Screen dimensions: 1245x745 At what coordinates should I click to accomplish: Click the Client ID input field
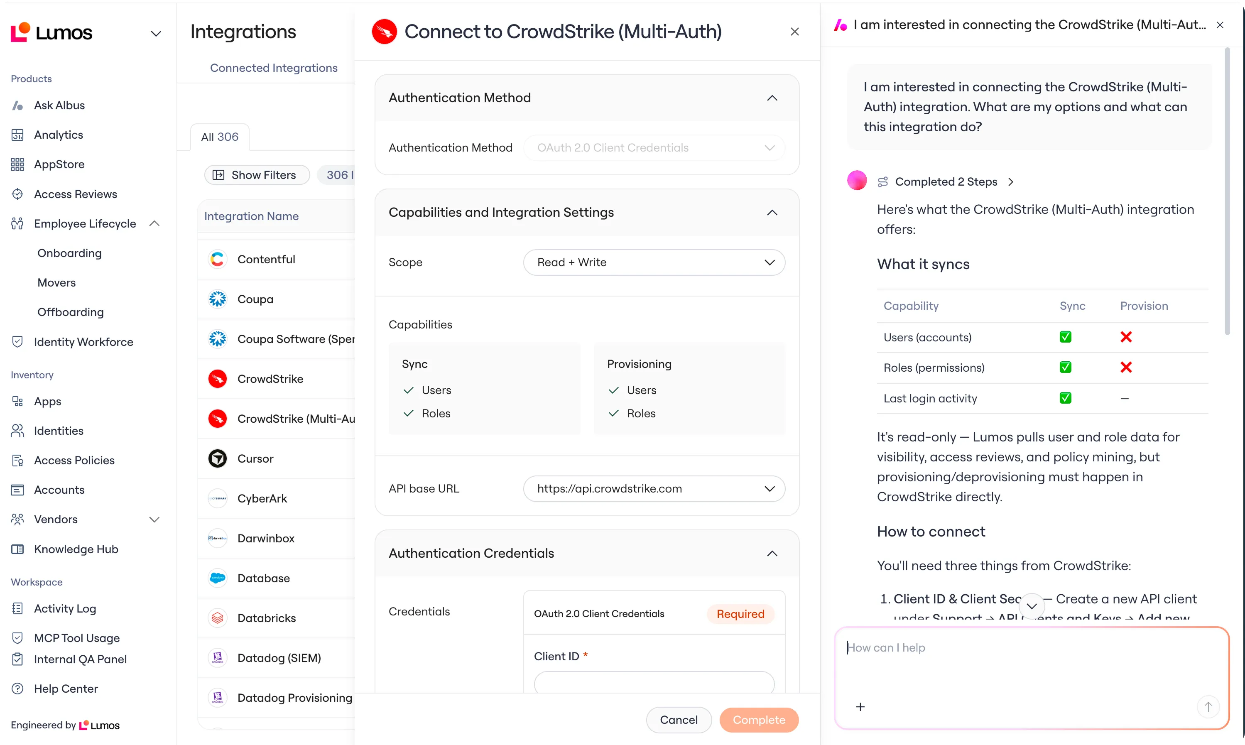(654, 683)
